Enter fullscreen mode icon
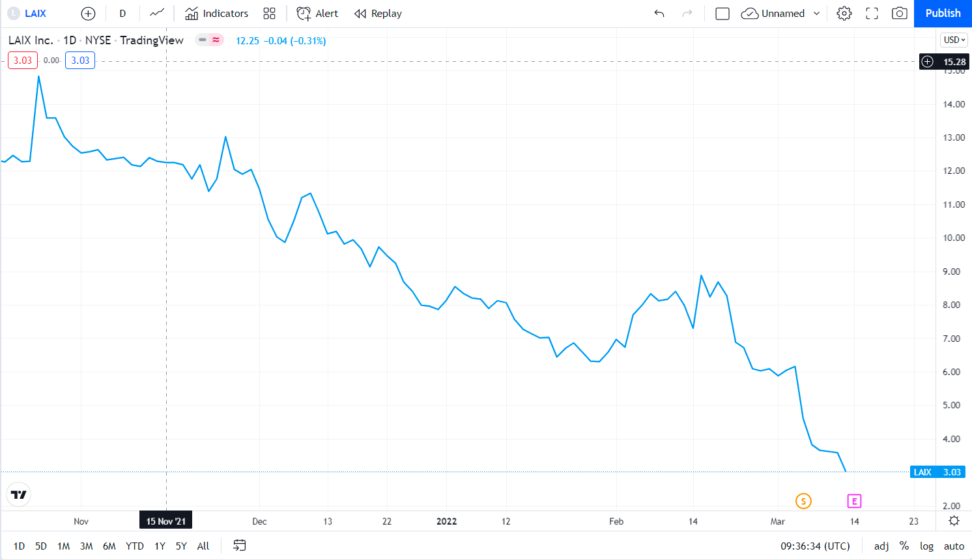The image size is (972, 560). pos(872,14)
